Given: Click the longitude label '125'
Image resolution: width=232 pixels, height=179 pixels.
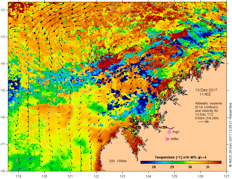Looking at the screenshot, I should (x=175, y=176).
